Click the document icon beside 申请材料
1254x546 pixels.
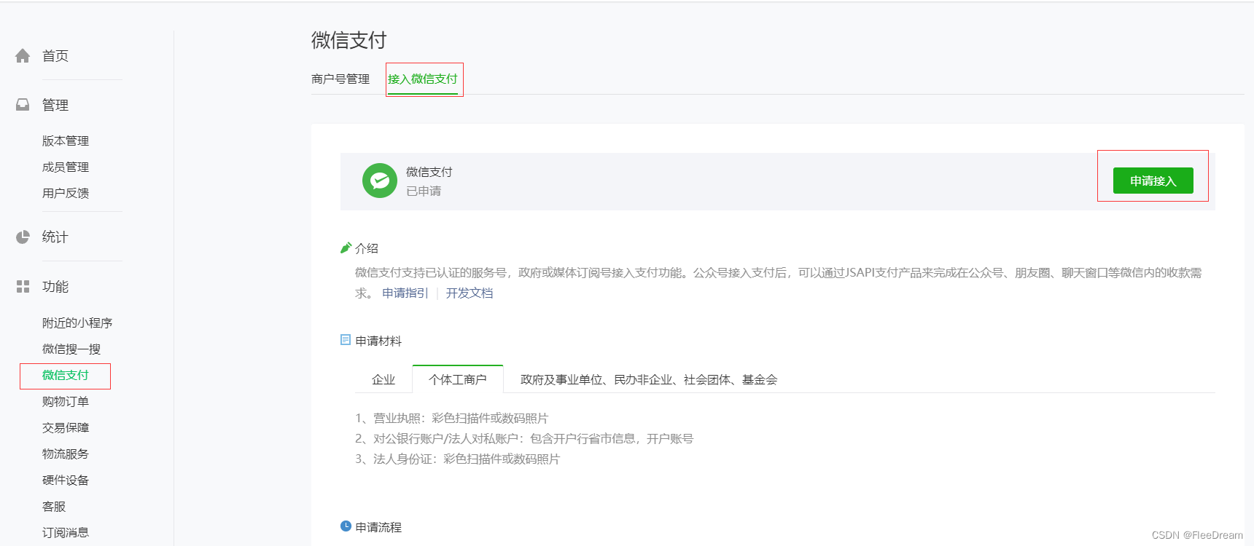point(346,340)
